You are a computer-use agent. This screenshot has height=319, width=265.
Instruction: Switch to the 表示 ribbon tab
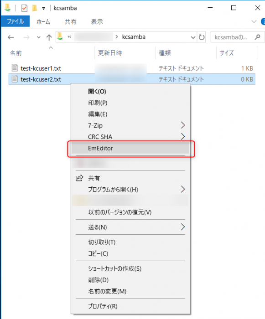point(97,21)
